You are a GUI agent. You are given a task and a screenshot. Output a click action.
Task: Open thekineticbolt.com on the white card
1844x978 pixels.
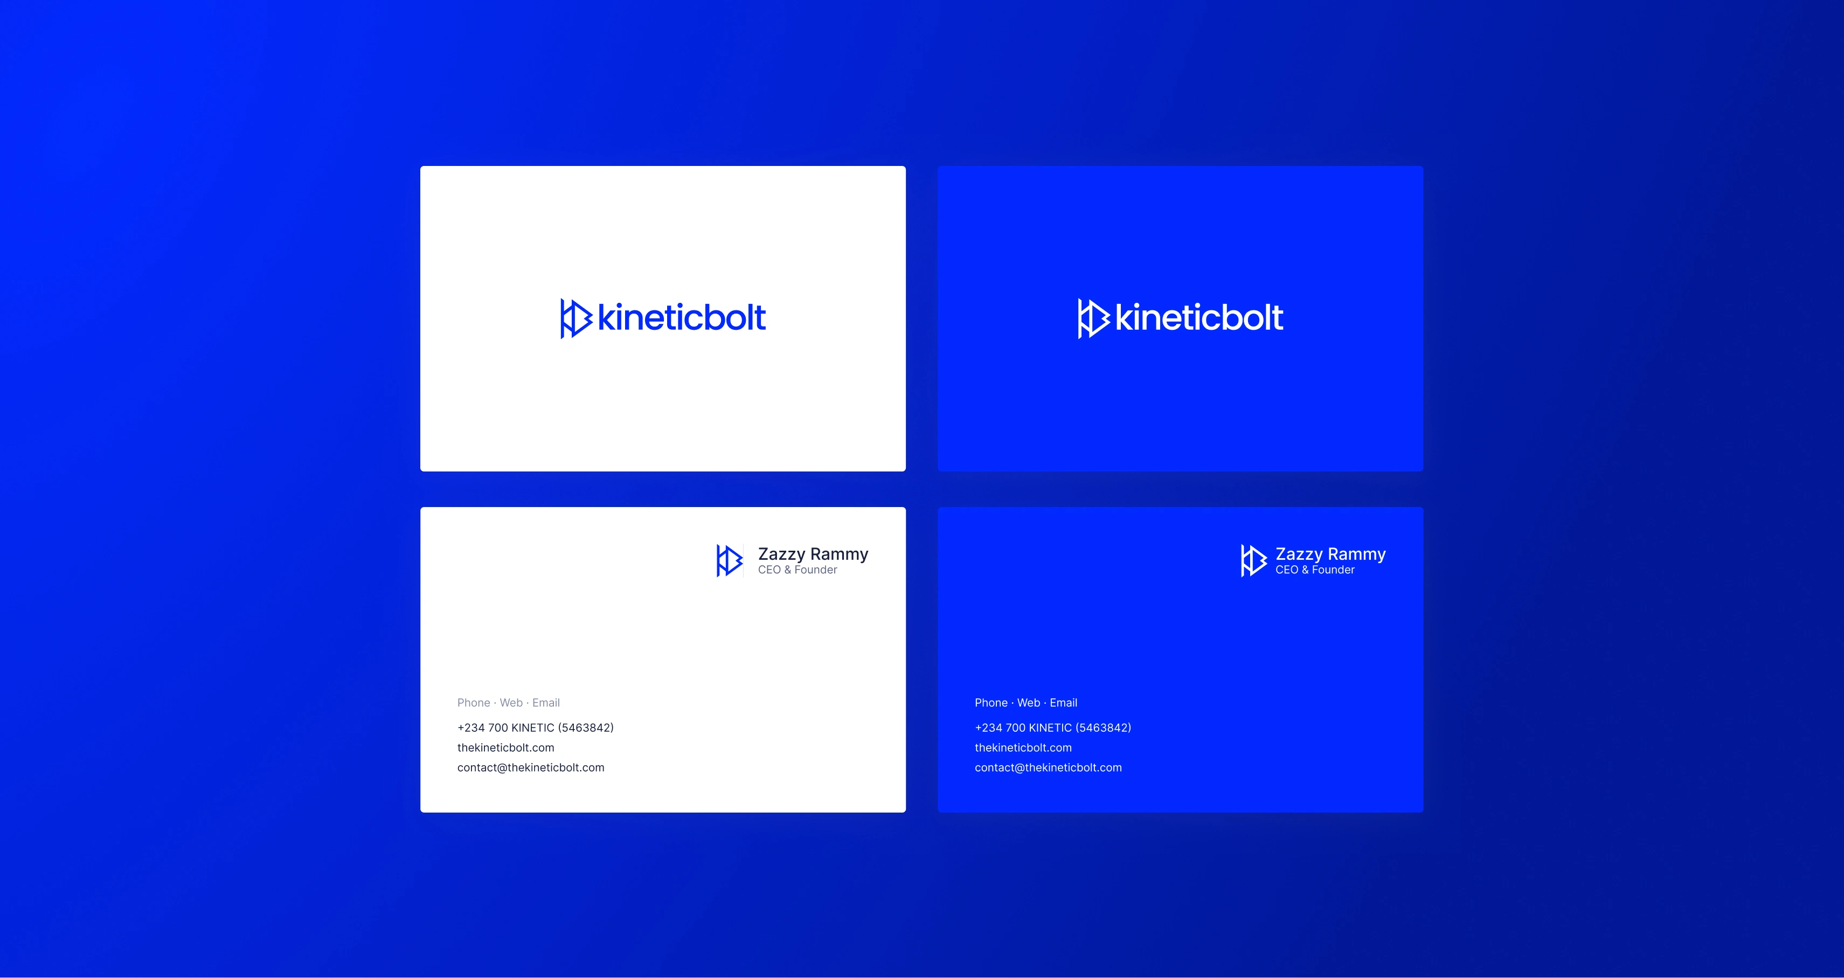[506, 747]
